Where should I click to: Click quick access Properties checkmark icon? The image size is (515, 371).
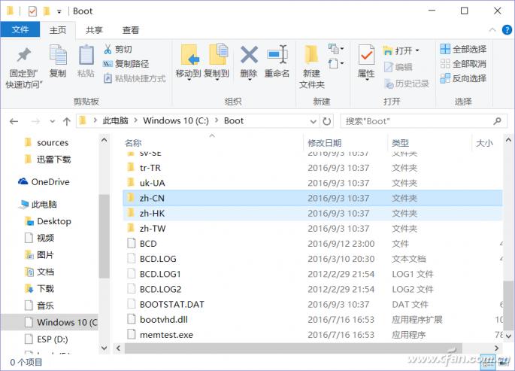pyautogui.click(x=32, y=11)
